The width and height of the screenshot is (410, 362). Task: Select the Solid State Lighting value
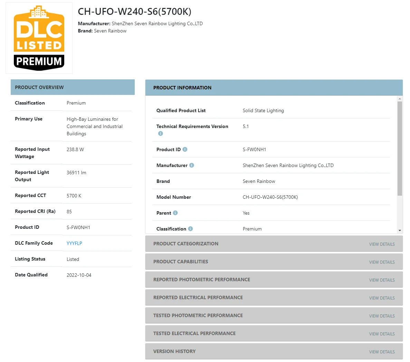point(263,110)
